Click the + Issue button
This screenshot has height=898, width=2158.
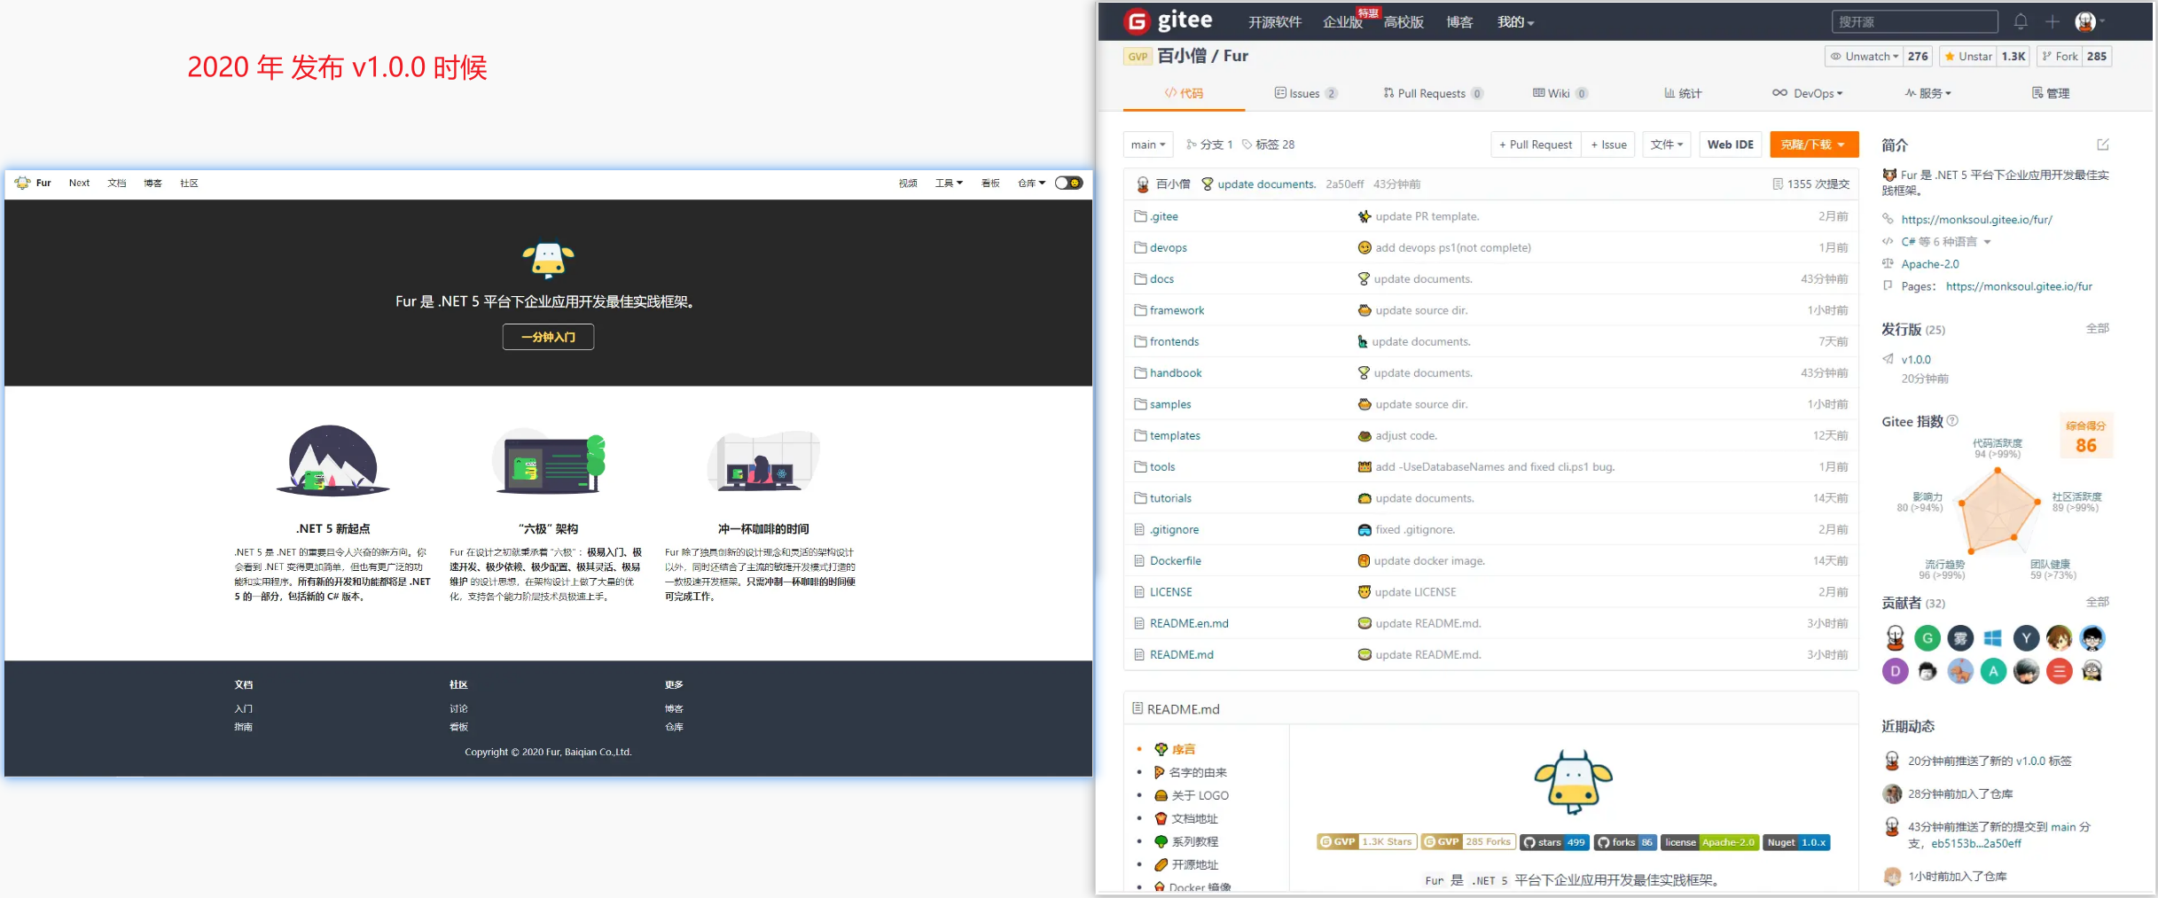click(x=1608, y=144)
